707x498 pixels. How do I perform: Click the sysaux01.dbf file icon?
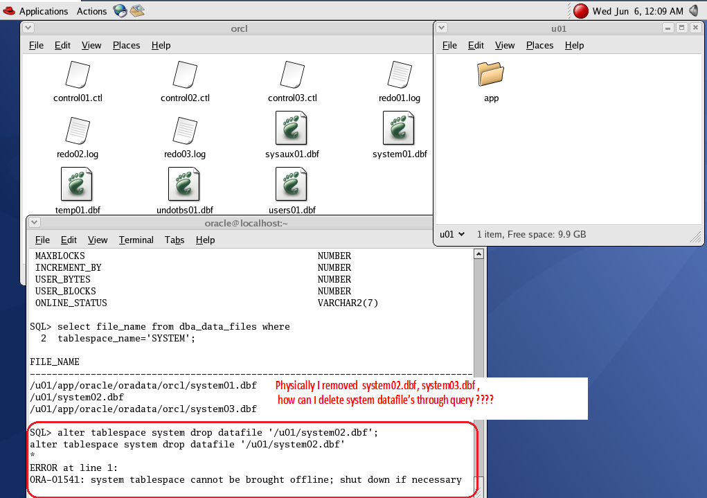[292, 130]
